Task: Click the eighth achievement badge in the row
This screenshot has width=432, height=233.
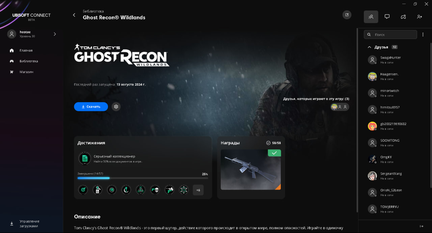Action: (184, 190)
